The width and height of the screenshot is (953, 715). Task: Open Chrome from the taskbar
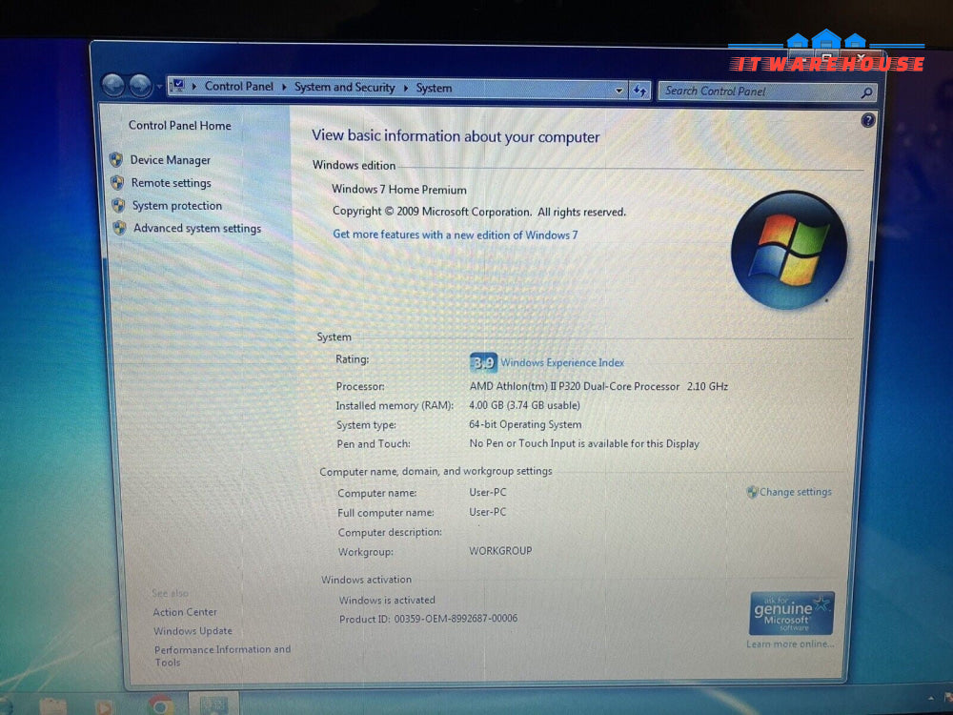160,705
